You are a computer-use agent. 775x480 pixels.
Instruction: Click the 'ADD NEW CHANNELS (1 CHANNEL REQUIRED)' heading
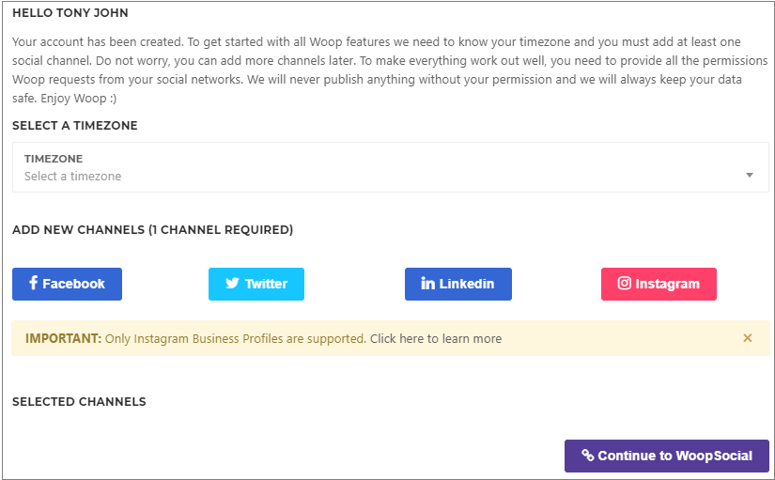pyautogui.click(x=153, y=230)
